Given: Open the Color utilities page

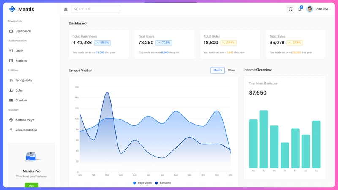Looking at the screenshot, I should 19,90.
